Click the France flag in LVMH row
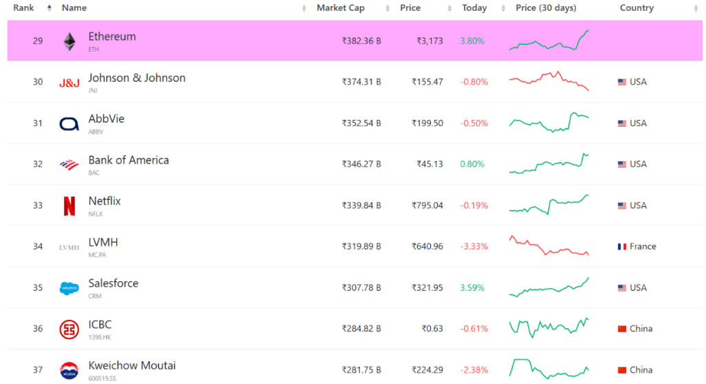The width and height of the screenshot is (706, 384). coord(622,247)
